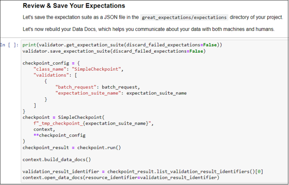Click the "In [ ]:" cell prompt
Screen dimensions: 289x185
point(9,45)
